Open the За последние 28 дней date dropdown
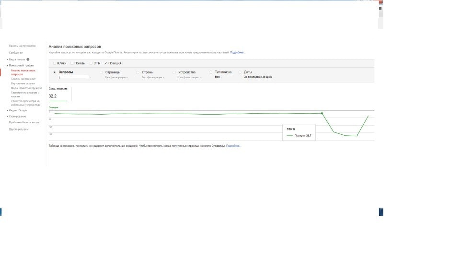Image resolution: width=460 pixels, height=259 pixels. coord(259,77)
